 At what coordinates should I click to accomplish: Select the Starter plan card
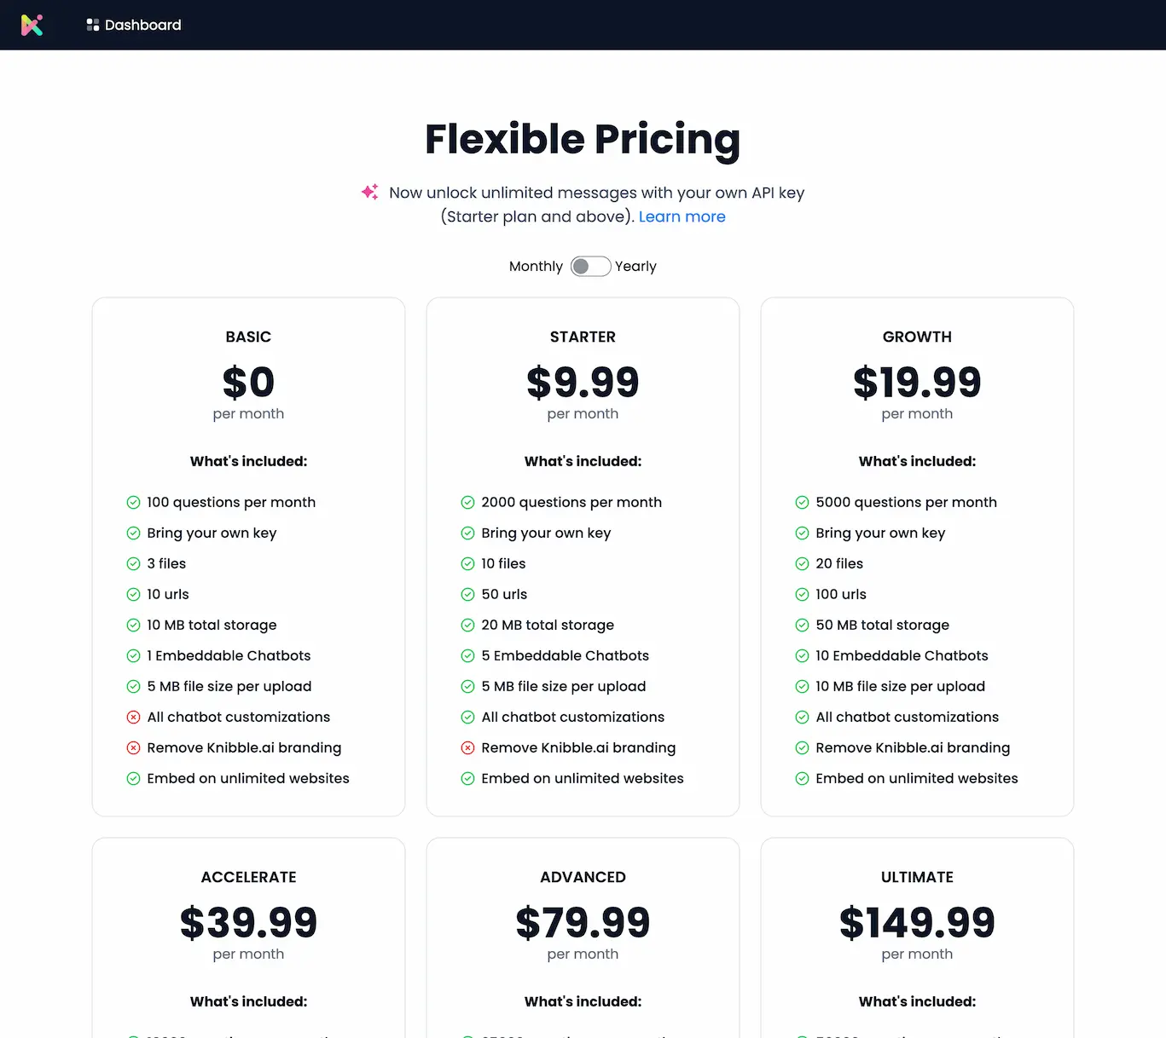pyautogui.click(x=583, y=556)
